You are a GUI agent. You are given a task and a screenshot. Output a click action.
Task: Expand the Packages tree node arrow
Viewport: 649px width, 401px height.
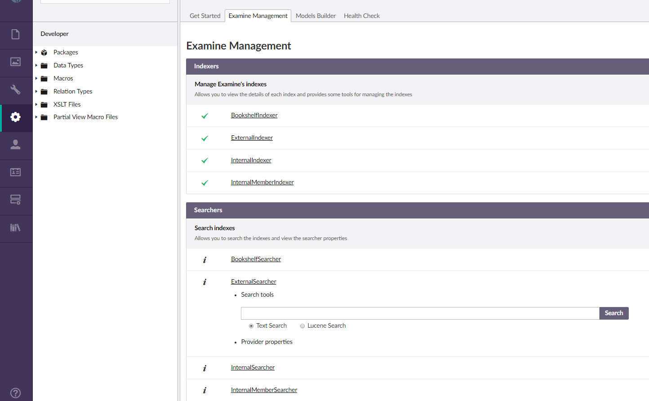pos(36,52)
